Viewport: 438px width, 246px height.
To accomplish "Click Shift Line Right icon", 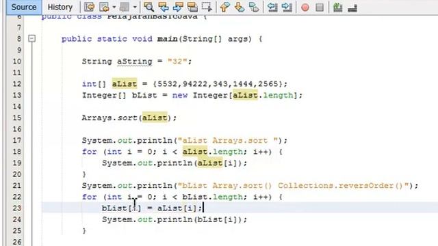I will 287,8.
